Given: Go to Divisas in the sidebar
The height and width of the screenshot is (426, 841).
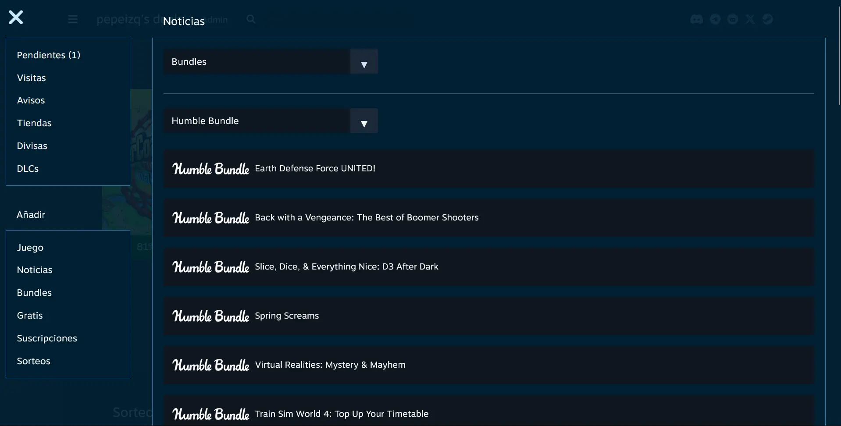Looking at the screenshot, I should [x=32, y=146].
